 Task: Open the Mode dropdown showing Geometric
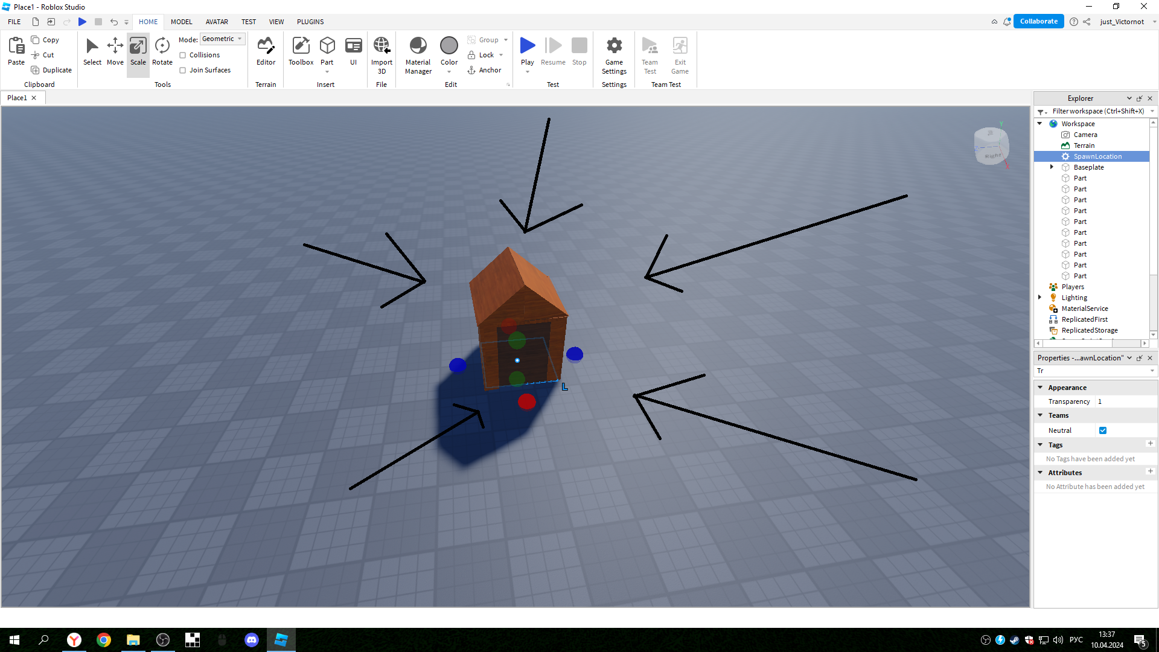pyautogui.click(x=222, y=39)
